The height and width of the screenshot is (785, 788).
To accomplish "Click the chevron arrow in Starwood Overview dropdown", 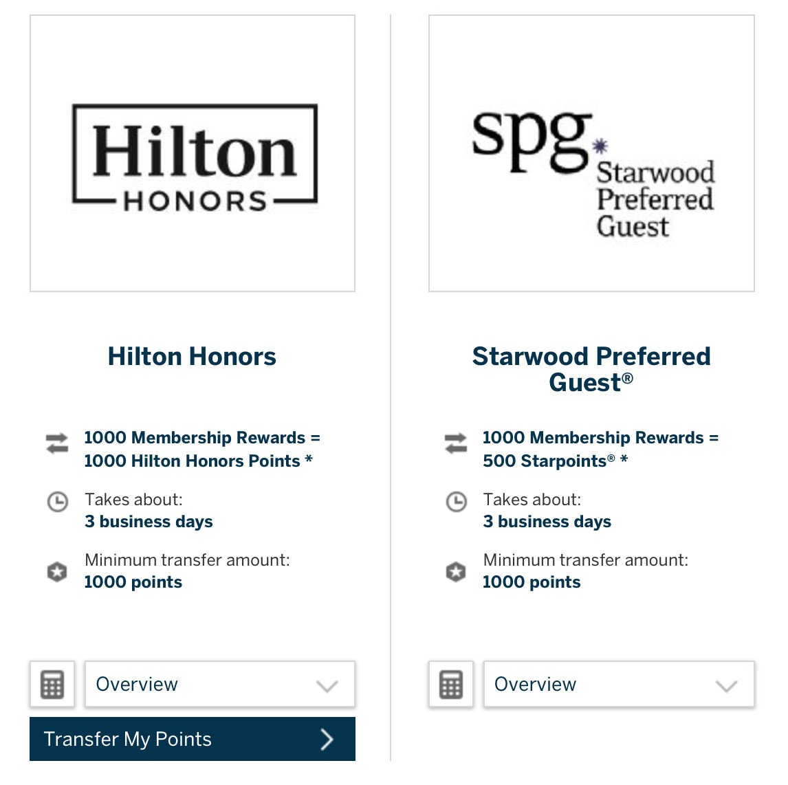I will point(726,685).
